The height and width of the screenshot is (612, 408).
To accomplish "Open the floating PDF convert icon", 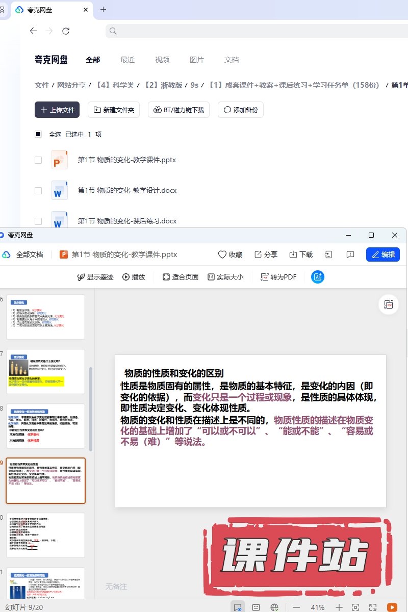I will pyautogui.click(x=389, y=304).
